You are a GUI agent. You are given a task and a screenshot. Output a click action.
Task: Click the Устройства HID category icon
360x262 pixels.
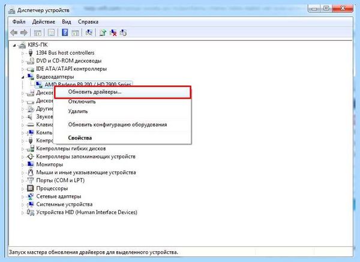click(x=31, y=212)
